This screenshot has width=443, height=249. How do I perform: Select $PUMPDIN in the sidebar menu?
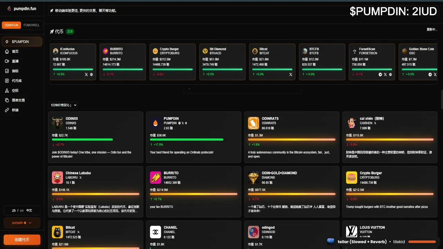click(22, 42)
